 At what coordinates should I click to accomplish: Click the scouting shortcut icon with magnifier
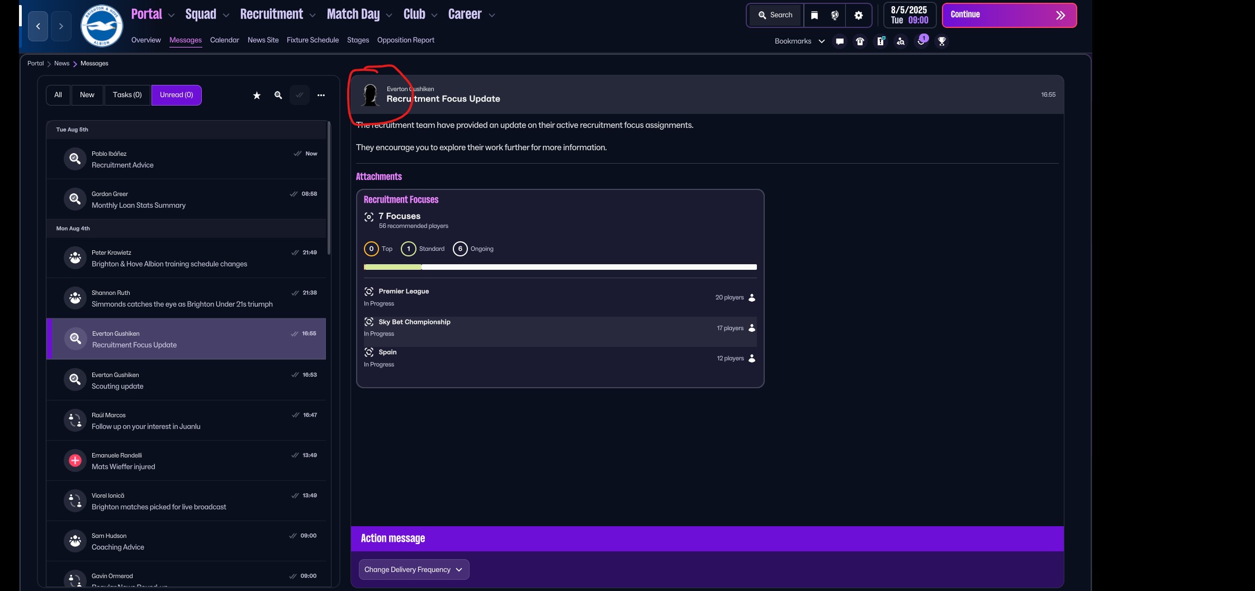click(x=901, y=41)
